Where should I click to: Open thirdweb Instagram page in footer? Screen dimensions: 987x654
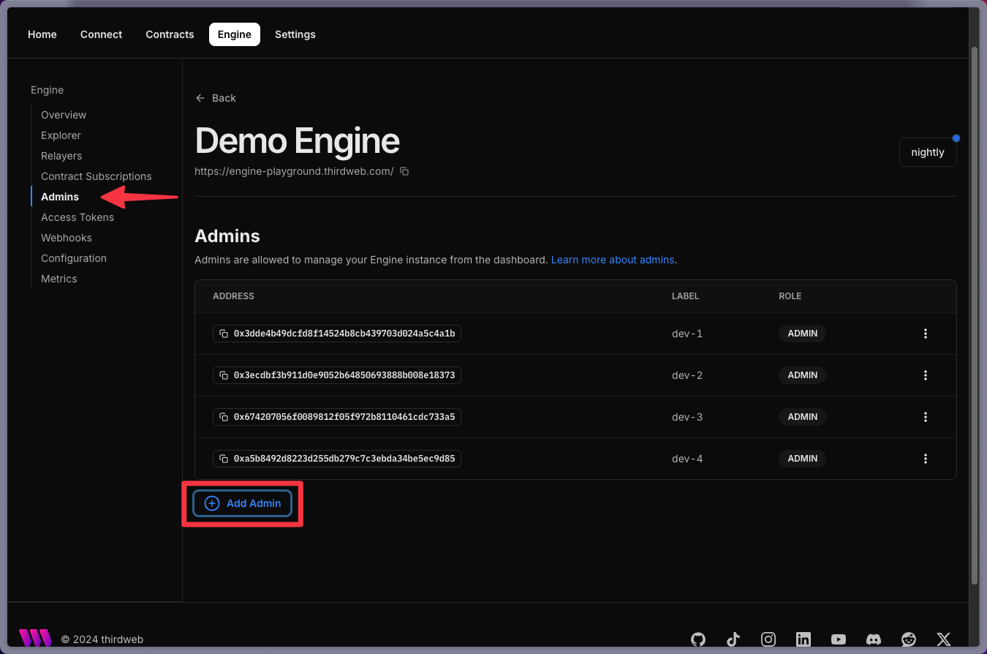tap(768, 639)
